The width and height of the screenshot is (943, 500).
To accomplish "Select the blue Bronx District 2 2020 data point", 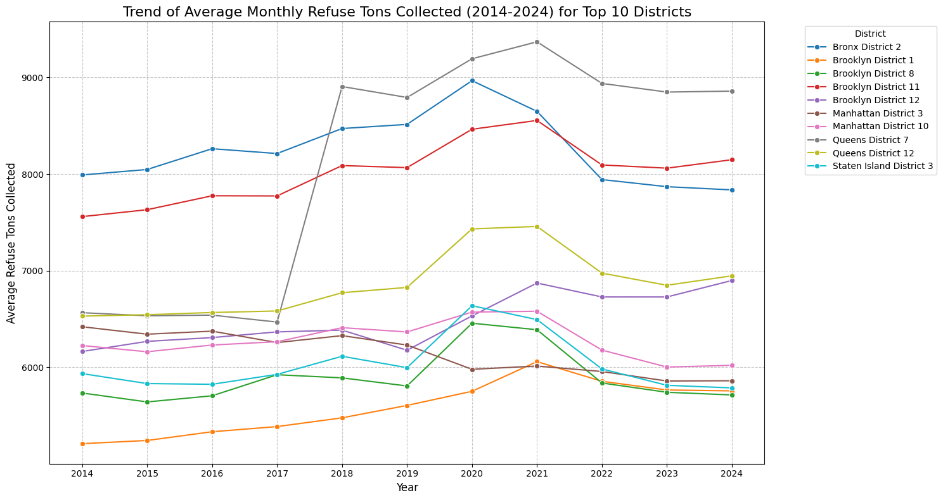I will pyautogui.click(x=472, y=80).
